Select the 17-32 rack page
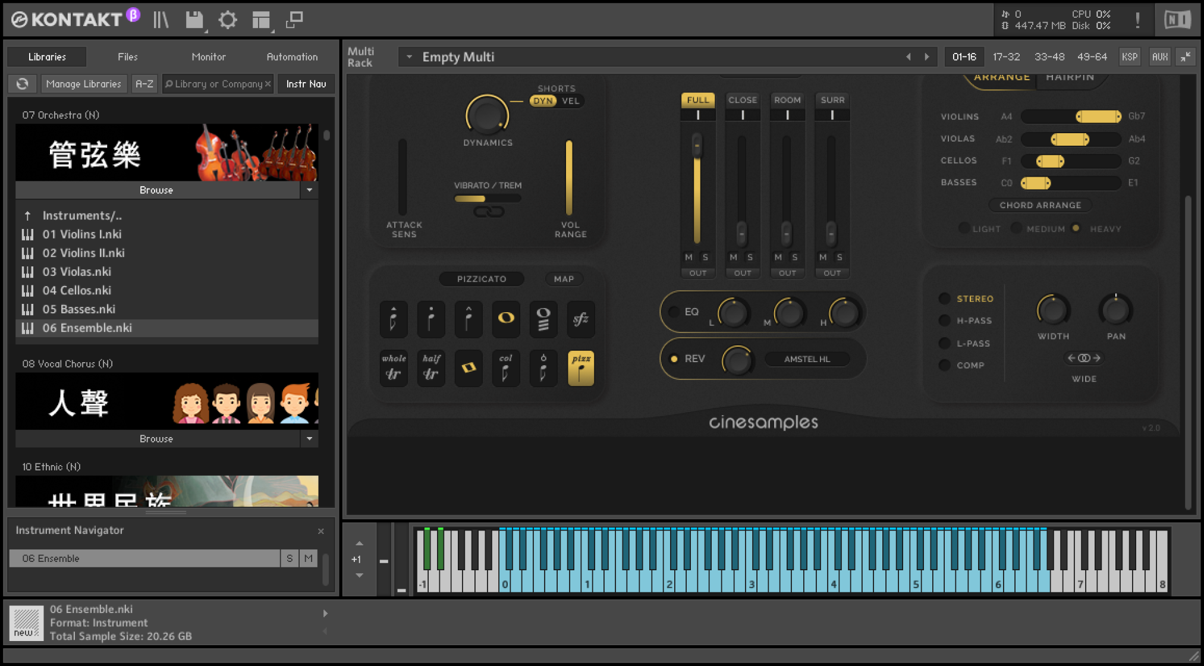1204x666 pixels. click(1006, 57)
